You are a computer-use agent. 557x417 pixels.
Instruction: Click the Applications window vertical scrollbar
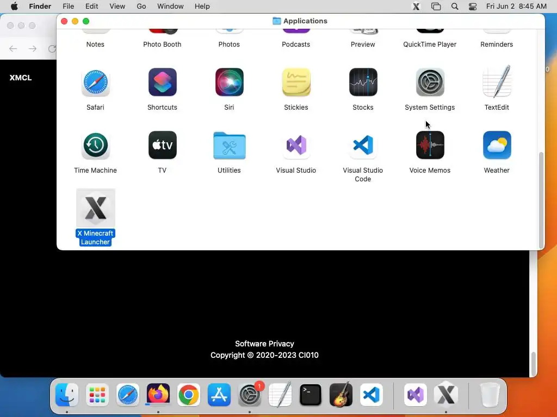click(x=541, y=200)
